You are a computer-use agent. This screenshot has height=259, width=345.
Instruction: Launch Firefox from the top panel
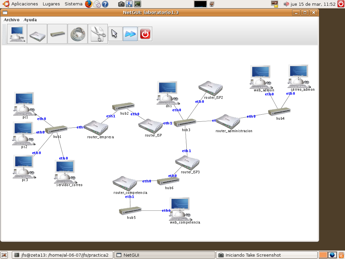click(88, 4)
